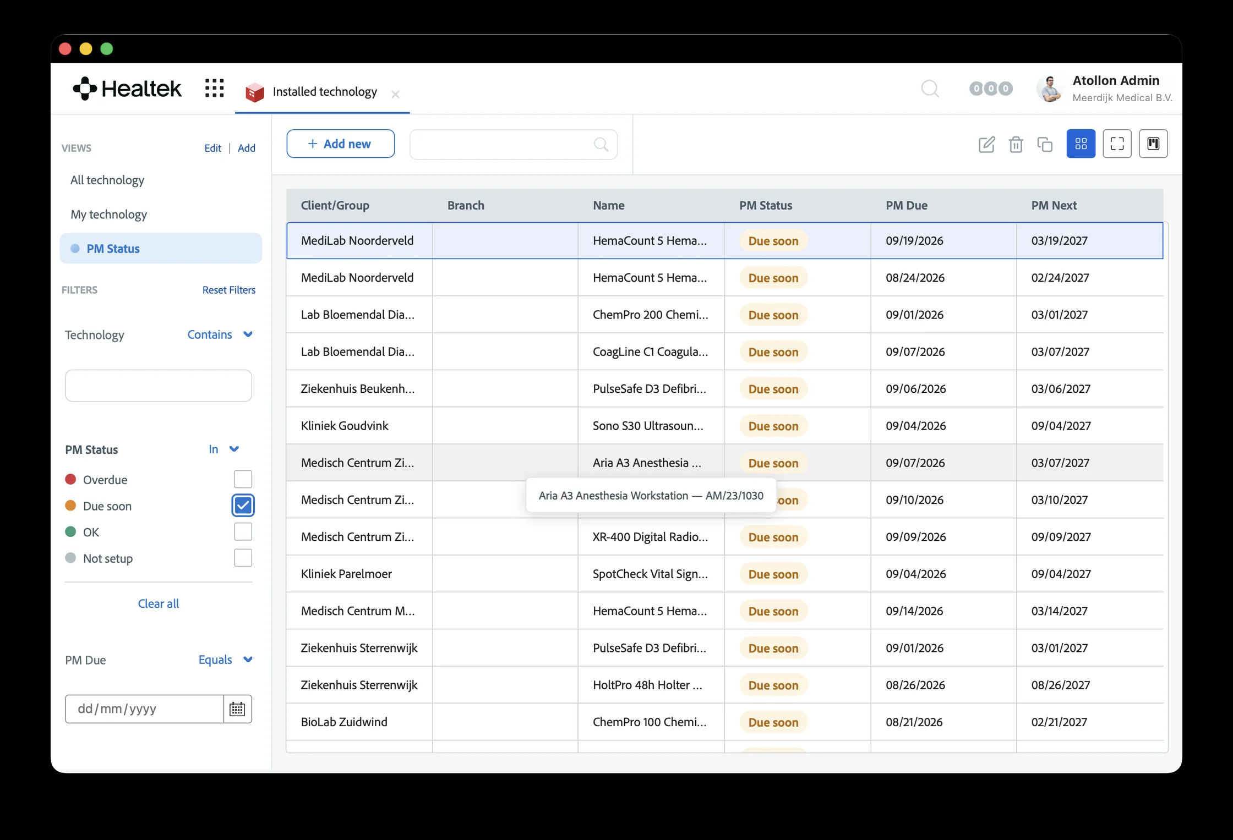
Task: Click the Edit views link
Action: pyautogui.click(x=212, y=148)
